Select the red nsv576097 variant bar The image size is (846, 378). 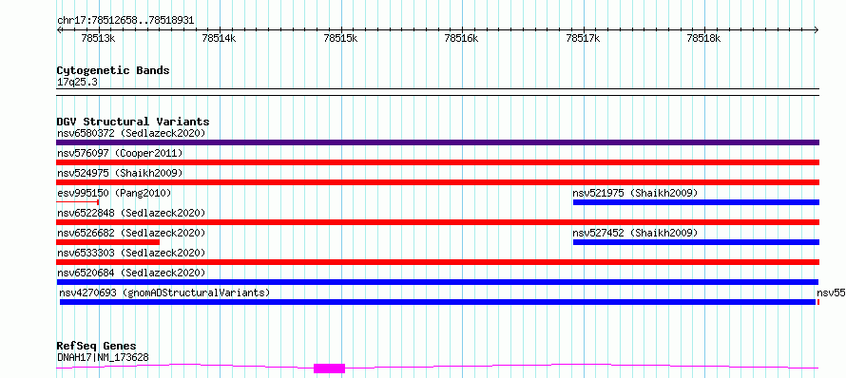(x=437, y=162)
